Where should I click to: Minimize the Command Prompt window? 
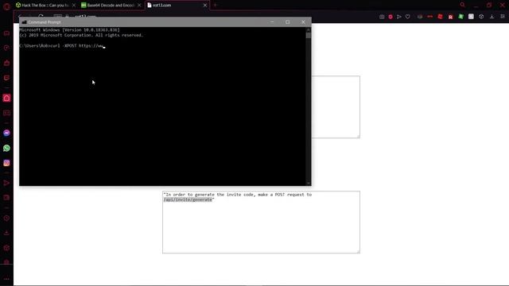point(272,22)
